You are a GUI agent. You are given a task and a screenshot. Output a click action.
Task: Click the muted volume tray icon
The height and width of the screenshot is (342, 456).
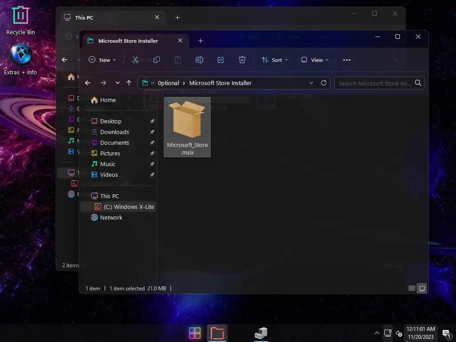click(x=399, y=333)
